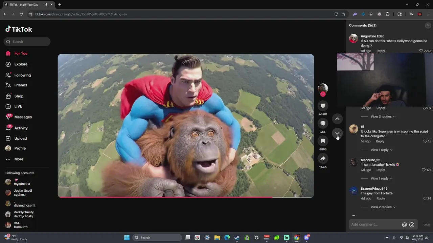Image resolution: width=433 pixels, height=243 pixels.
Task: Open Chrome extensions puzzle icon
Action: [x=388, y=14]
